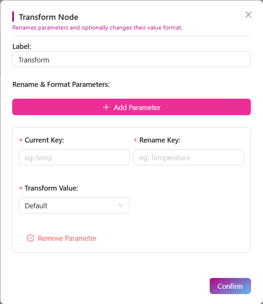Click the minus-circle icon beside Remove Parameter
The width and height of the screenshot is (263, 304).
click(30, 238)
